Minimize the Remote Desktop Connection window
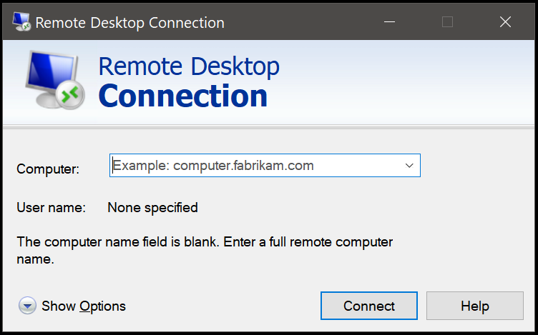The image size is (538, 335). click(389, 21)
